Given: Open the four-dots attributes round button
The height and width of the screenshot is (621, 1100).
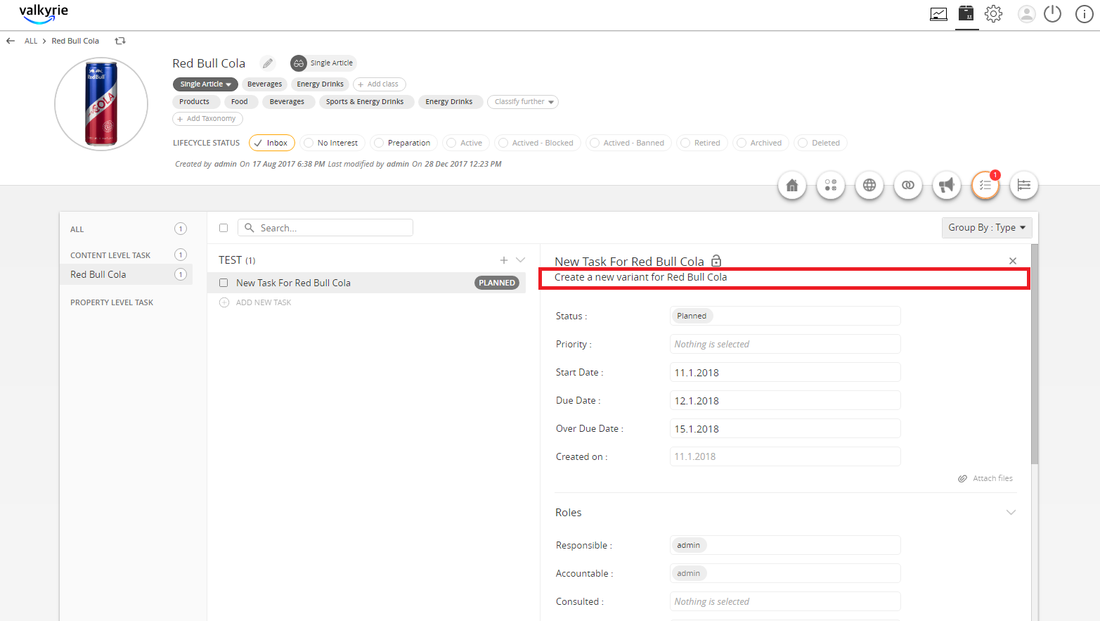Looking at the screenshot, I should [x=831, y=185].
